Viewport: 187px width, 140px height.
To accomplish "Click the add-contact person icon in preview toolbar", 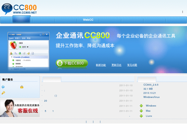I will pos(11,53).
